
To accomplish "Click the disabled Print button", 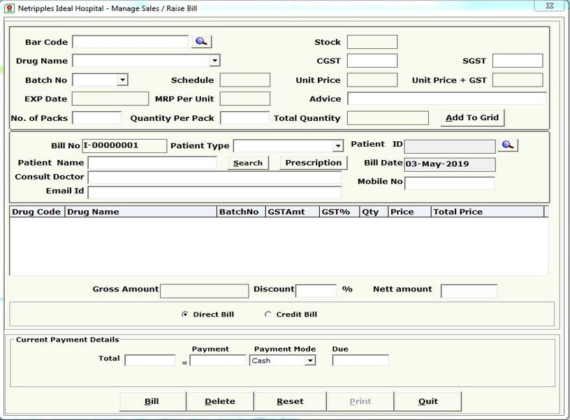I will coord(360,401).
